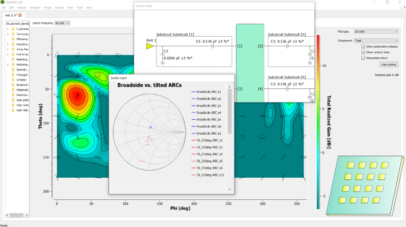Click legend entry 50_210deg: ARC p2

pyautogui.click(x=207, y=140)
